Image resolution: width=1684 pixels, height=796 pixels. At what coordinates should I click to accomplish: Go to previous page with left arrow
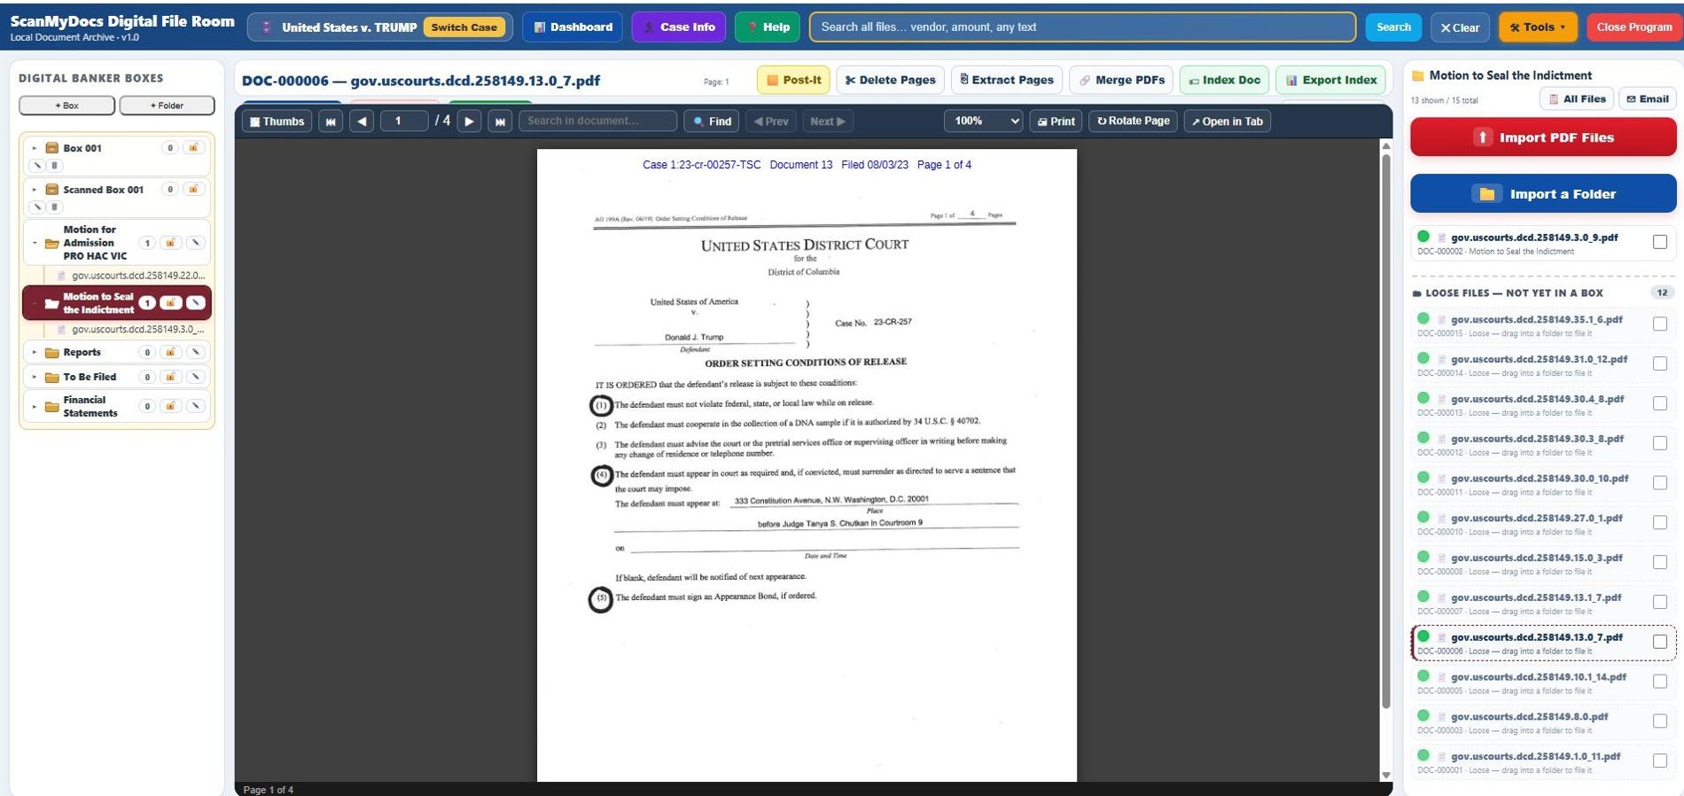click(x=362, y=121)
